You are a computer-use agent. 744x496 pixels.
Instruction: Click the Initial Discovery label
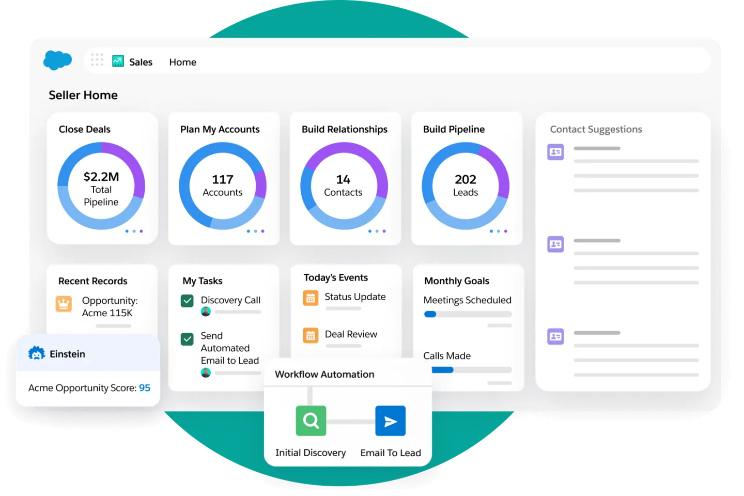tap(311, 453)
